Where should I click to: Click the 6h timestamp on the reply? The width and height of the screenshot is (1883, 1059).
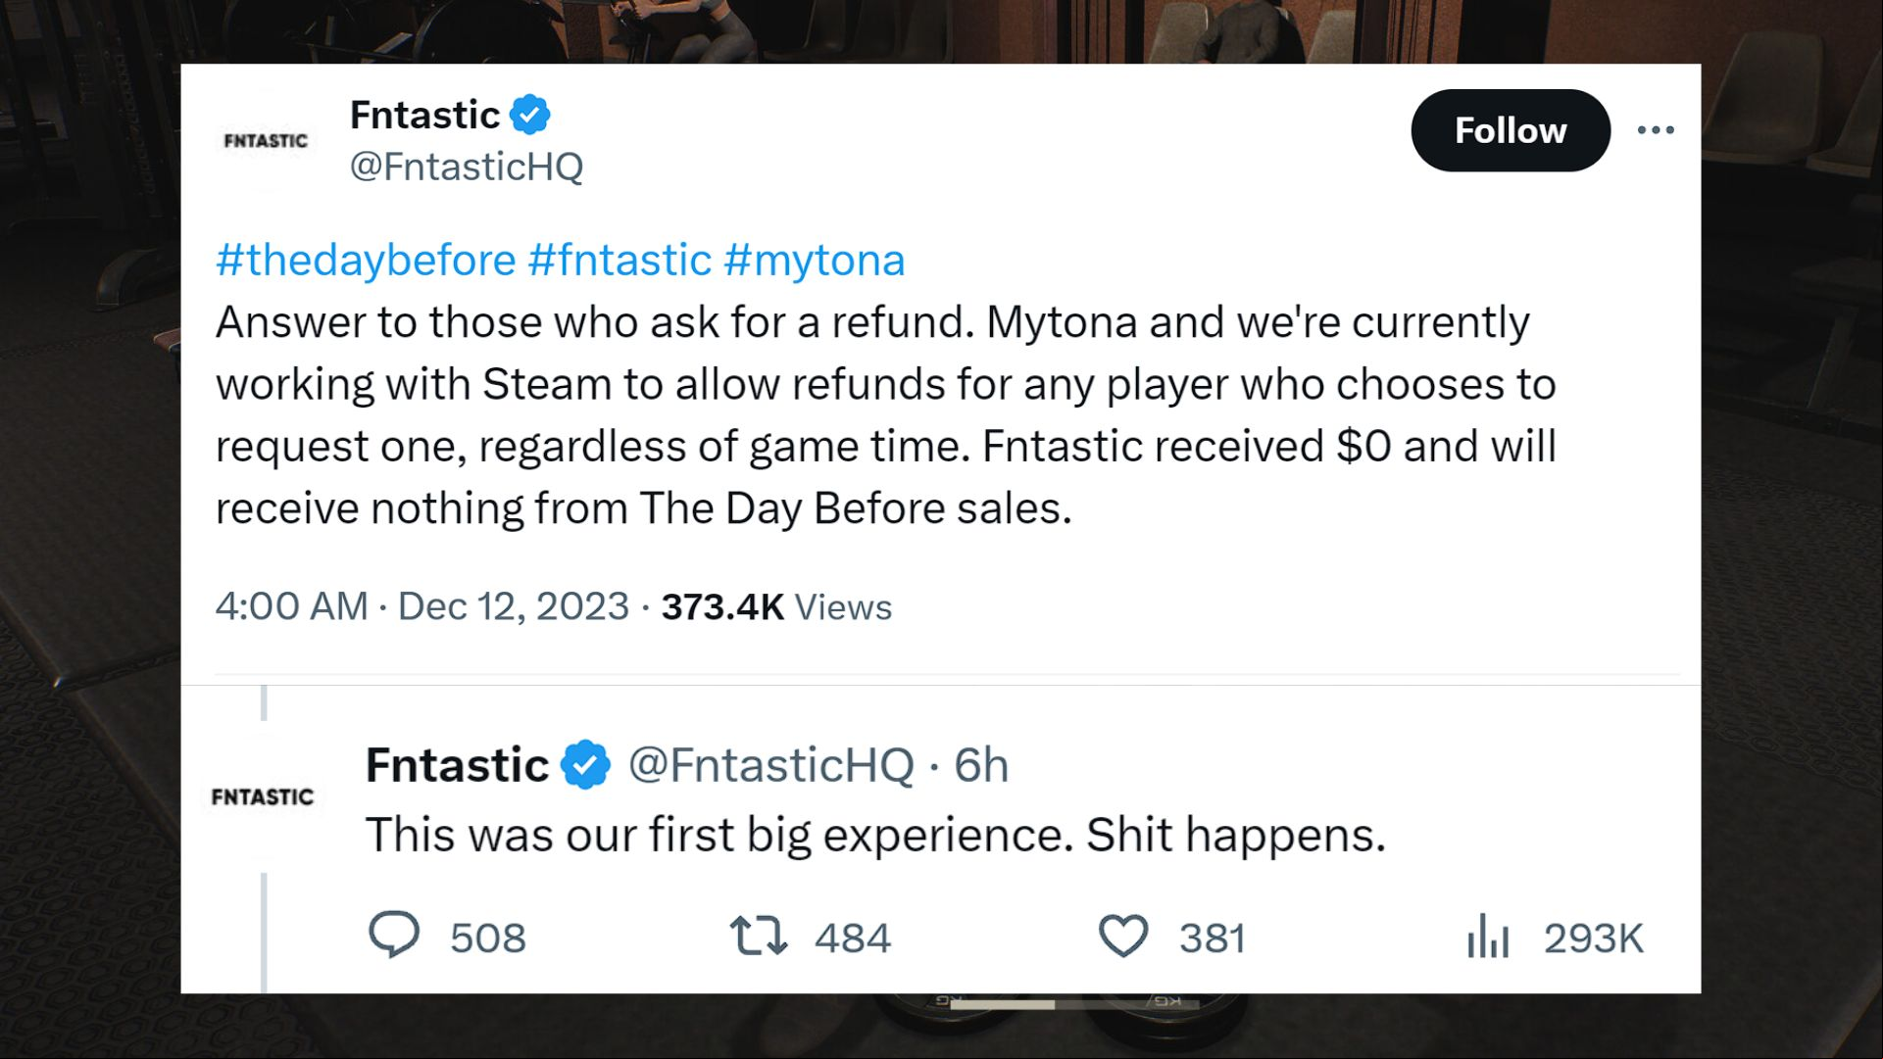(x=981, y=765)
